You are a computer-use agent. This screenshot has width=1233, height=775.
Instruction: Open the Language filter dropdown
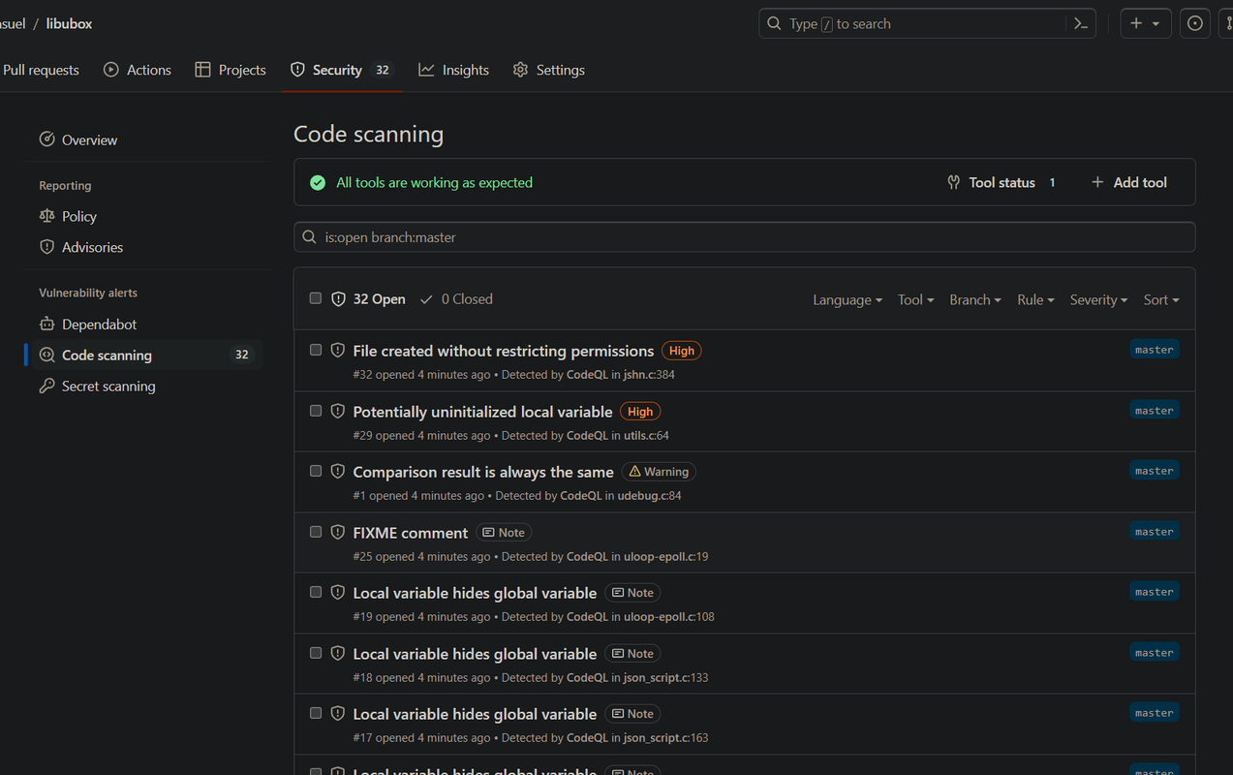(x=848, y=300)
